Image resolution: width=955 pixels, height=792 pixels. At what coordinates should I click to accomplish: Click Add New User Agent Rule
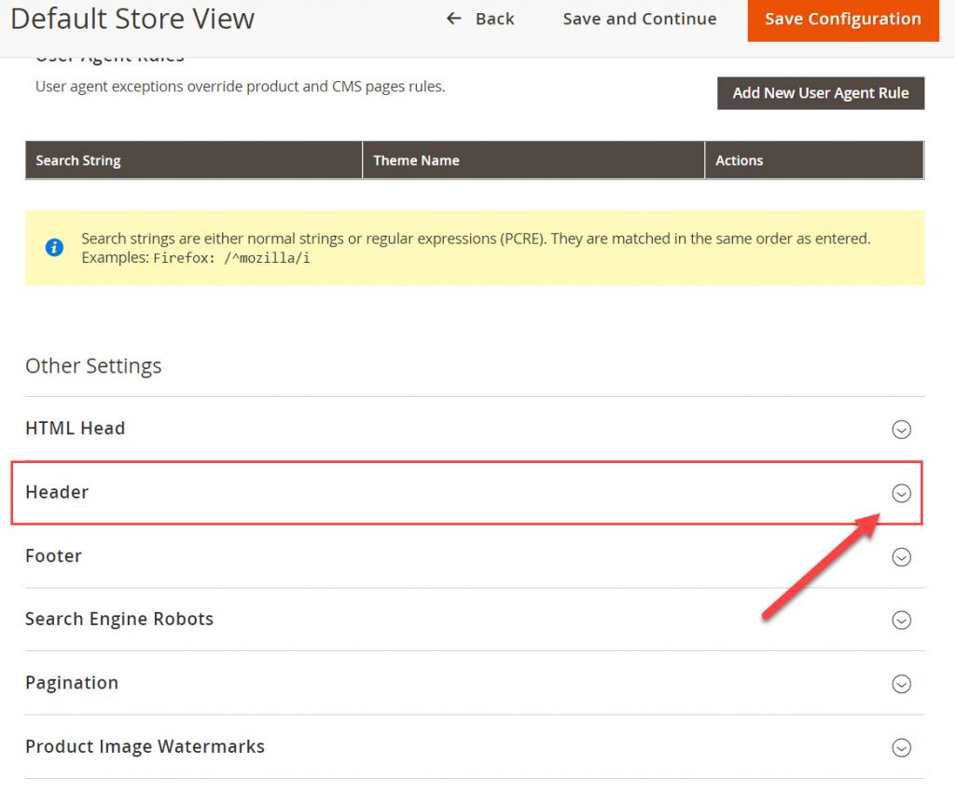[820, 92]
